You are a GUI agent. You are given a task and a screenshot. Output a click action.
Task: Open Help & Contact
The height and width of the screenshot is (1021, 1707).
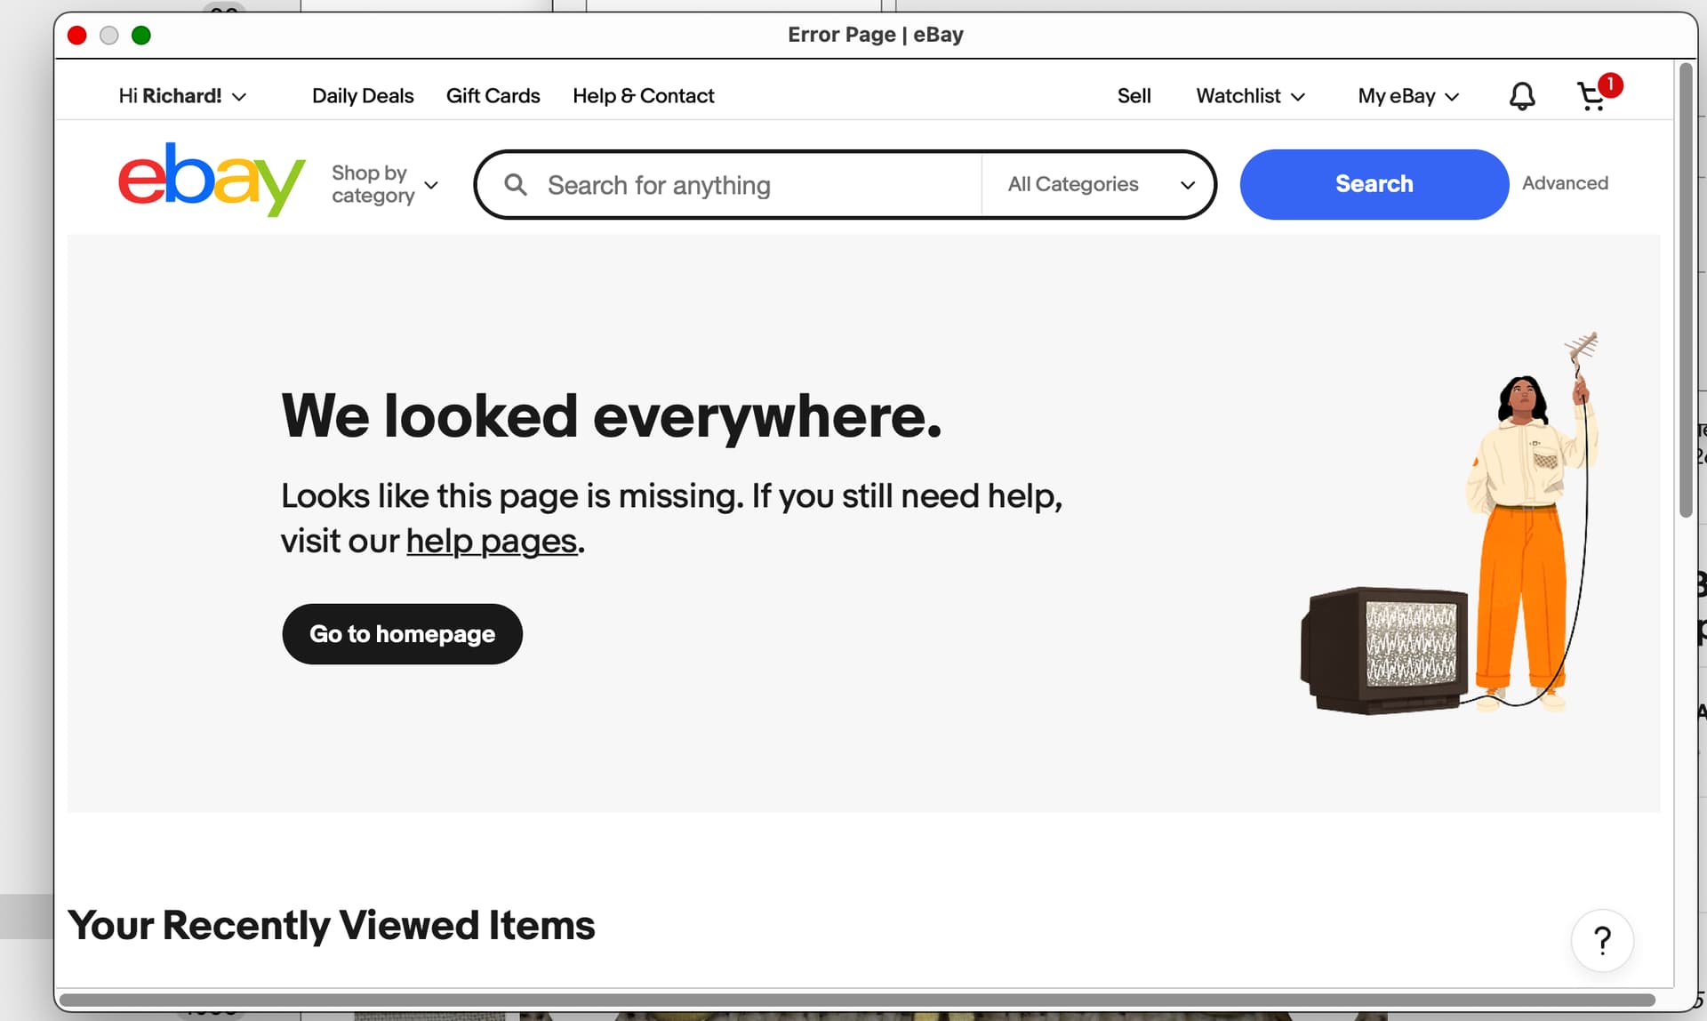tap(643, 96)
